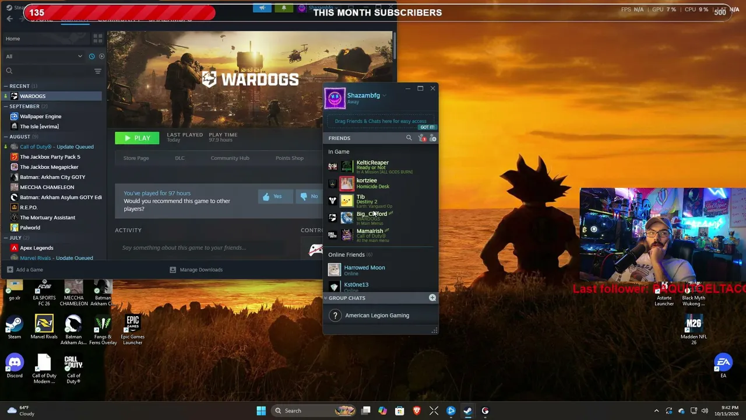
Task: Open the Discord desktop shortcut
Action: tap(15, 366)
